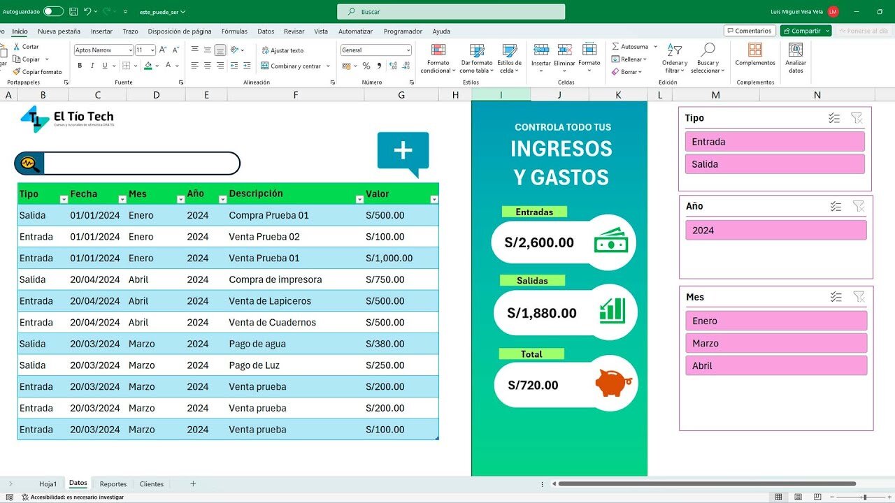Clear filter on Mes slicer

coord(859,297)
